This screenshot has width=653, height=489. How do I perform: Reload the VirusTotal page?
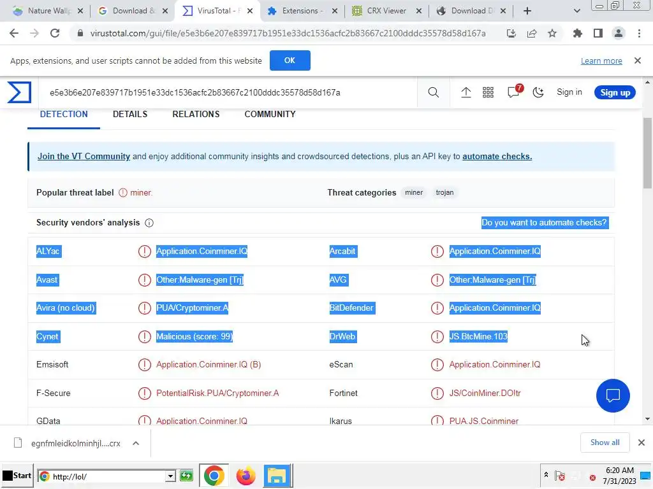pyautogui.click(x=55, y=33)
